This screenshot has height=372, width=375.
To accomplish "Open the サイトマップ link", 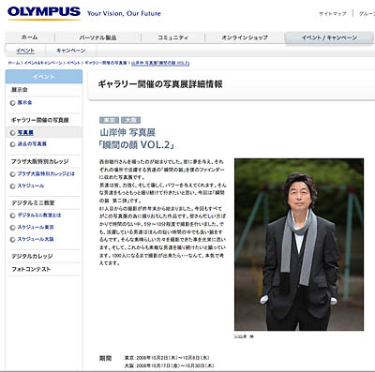I will click(333, 14).
